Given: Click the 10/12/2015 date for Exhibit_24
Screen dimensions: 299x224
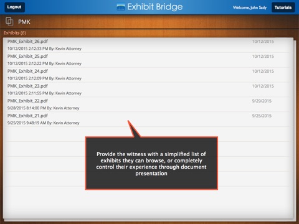Looking at the screenshot, I should [x=263, y=71].
